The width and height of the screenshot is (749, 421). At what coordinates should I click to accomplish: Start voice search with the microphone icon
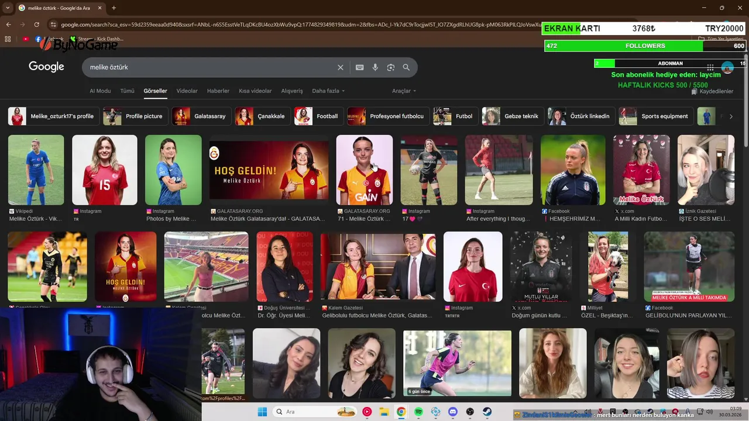pyautogui.click(x=375, y=67)
